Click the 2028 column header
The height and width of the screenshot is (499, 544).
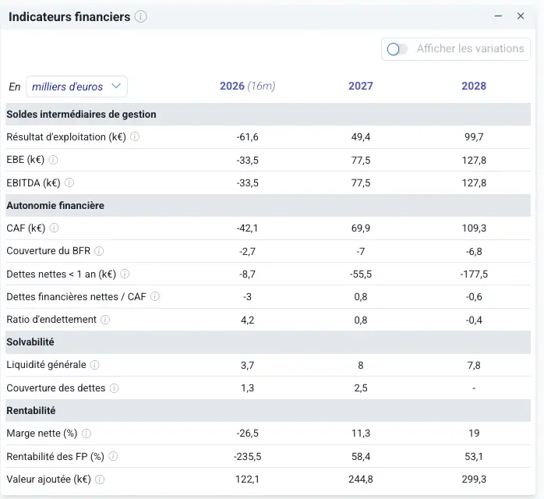474,86
